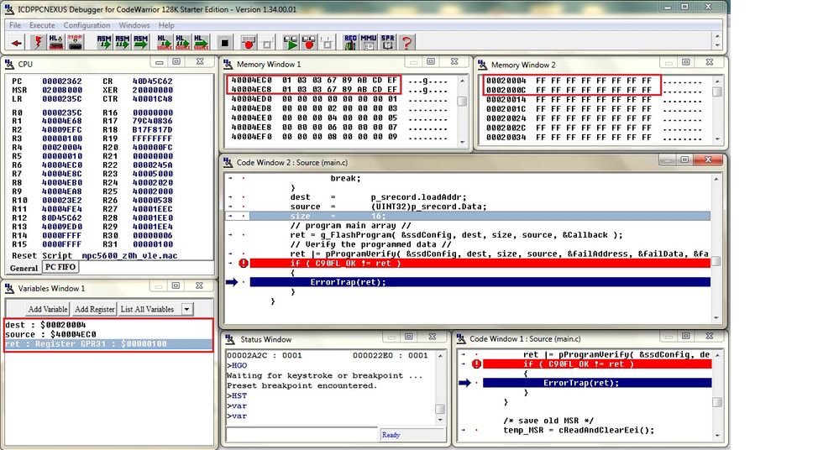Screen dimensions: 839x450
Task: Click the breakpoint marker in Code Window 2
Action: [x=244, y=264]
